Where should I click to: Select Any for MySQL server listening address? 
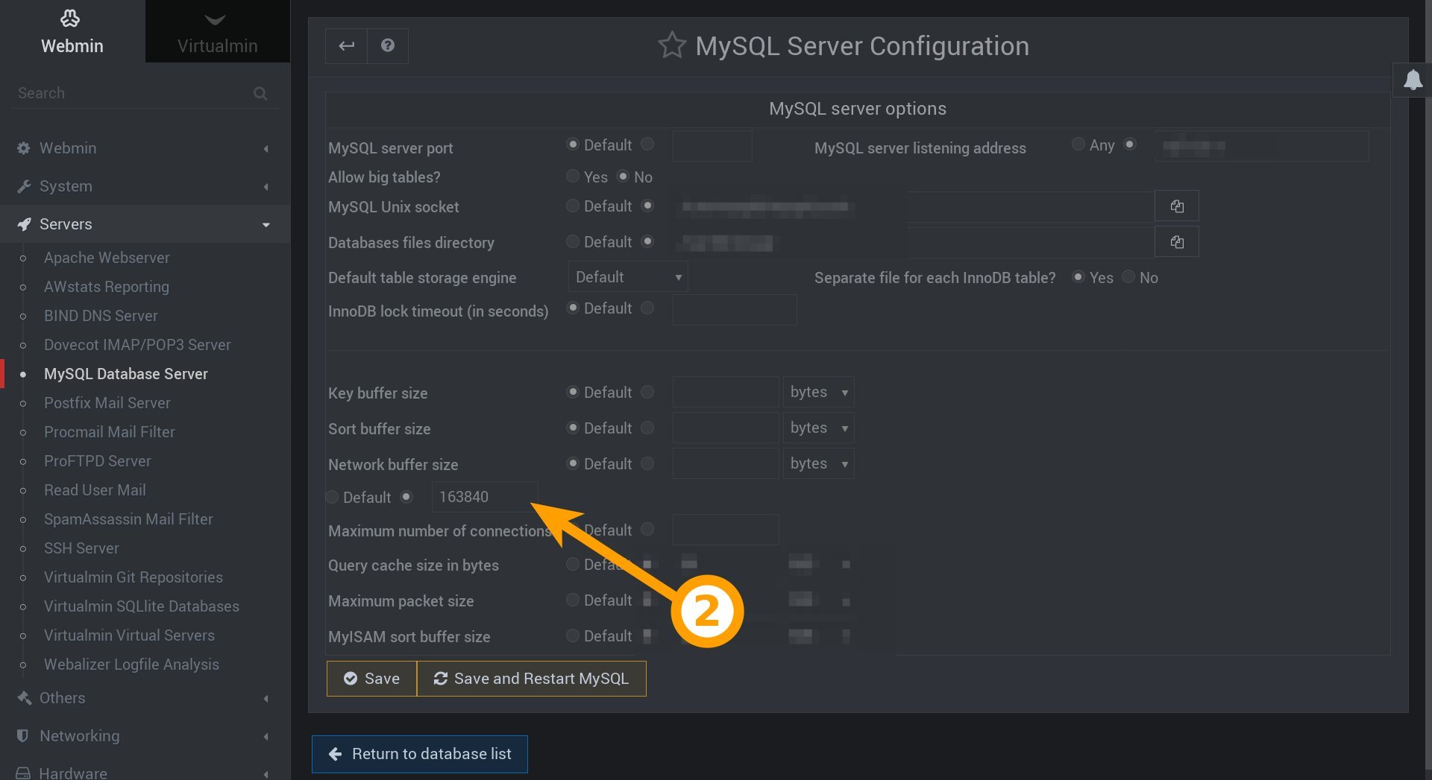pos(1078,145)
